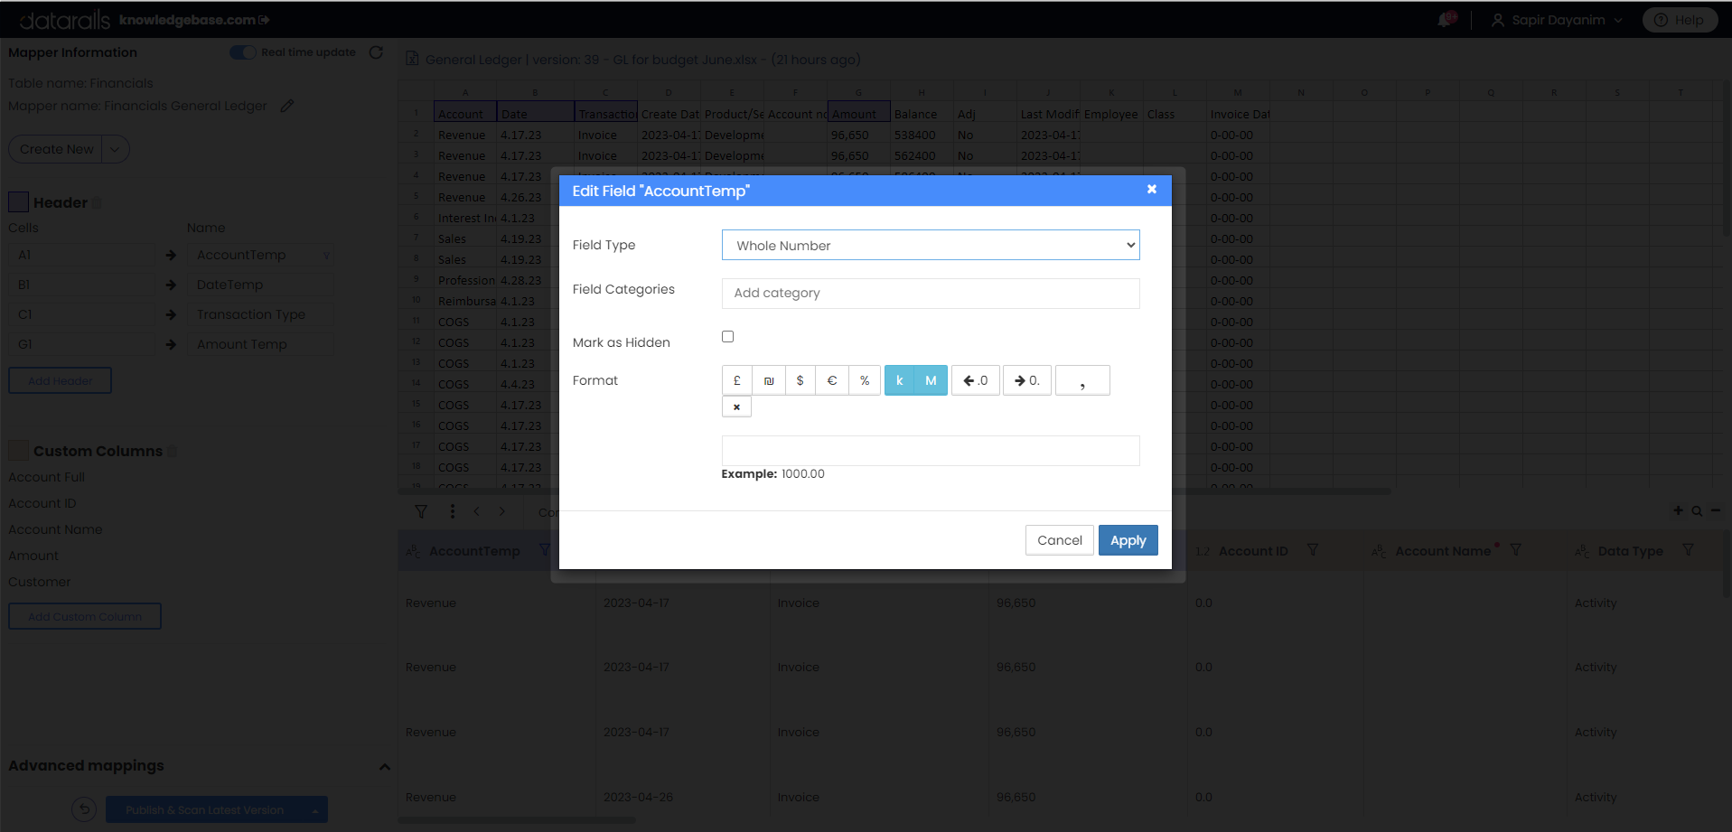1732x832 pixels.
Task: Filter the Account Name column
Action: (x=1516, y=549)
